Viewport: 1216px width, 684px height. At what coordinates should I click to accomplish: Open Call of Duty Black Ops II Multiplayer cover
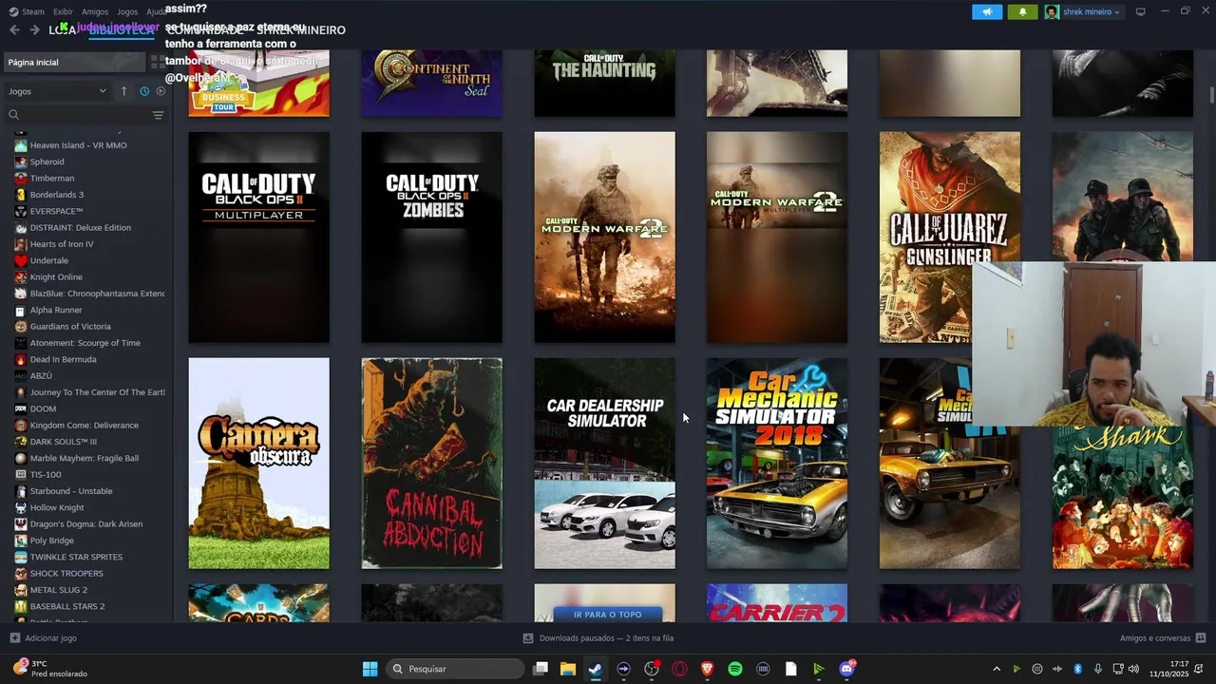[258, 237]
